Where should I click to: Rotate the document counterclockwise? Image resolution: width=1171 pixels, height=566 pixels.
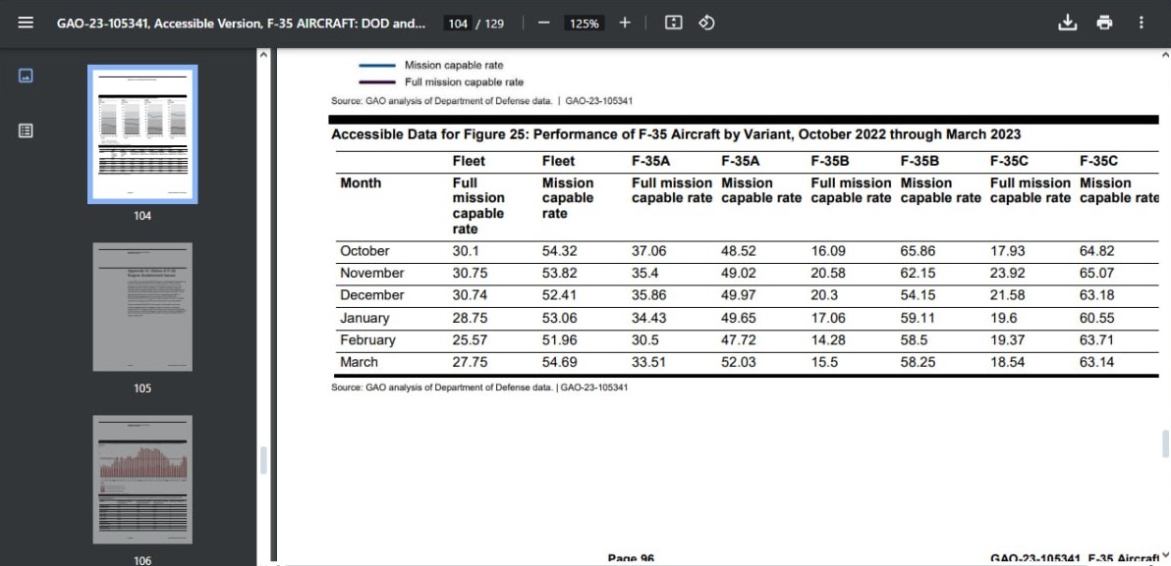706,24
